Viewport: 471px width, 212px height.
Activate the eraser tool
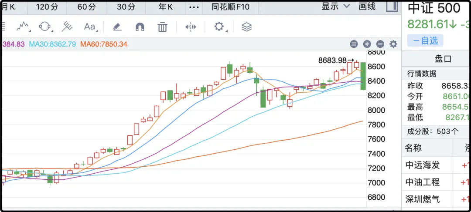click(117, 27)
